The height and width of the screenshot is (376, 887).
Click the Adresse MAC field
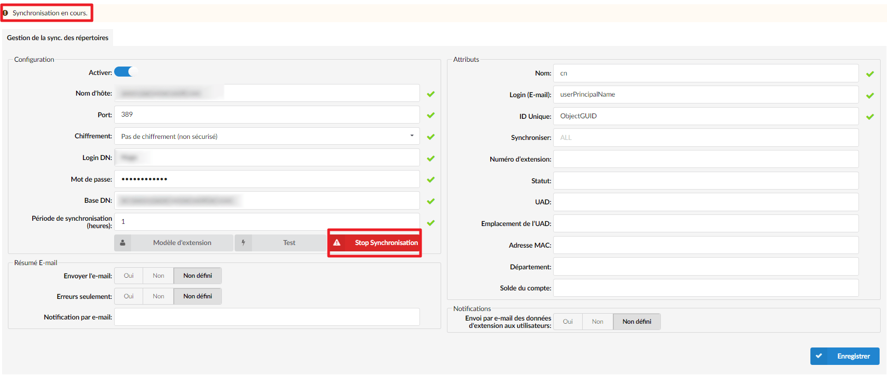coord(706,245)
